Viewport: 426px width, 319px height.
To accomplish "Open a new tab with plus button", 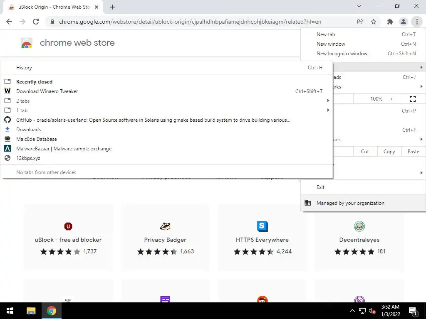I will pos(112,7).
